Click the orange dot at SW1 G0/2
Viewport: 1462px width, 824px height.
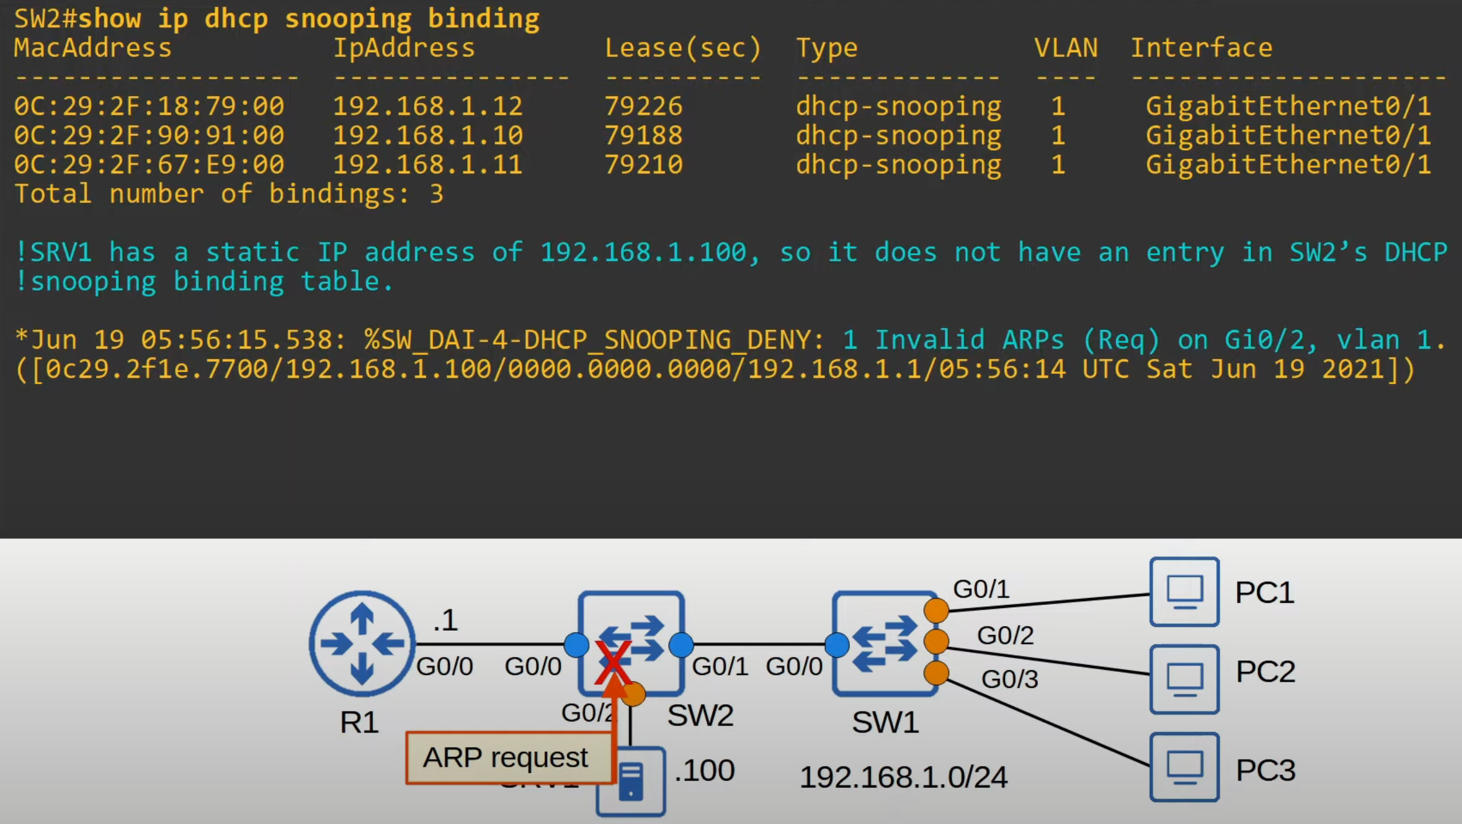click(936, 642)
